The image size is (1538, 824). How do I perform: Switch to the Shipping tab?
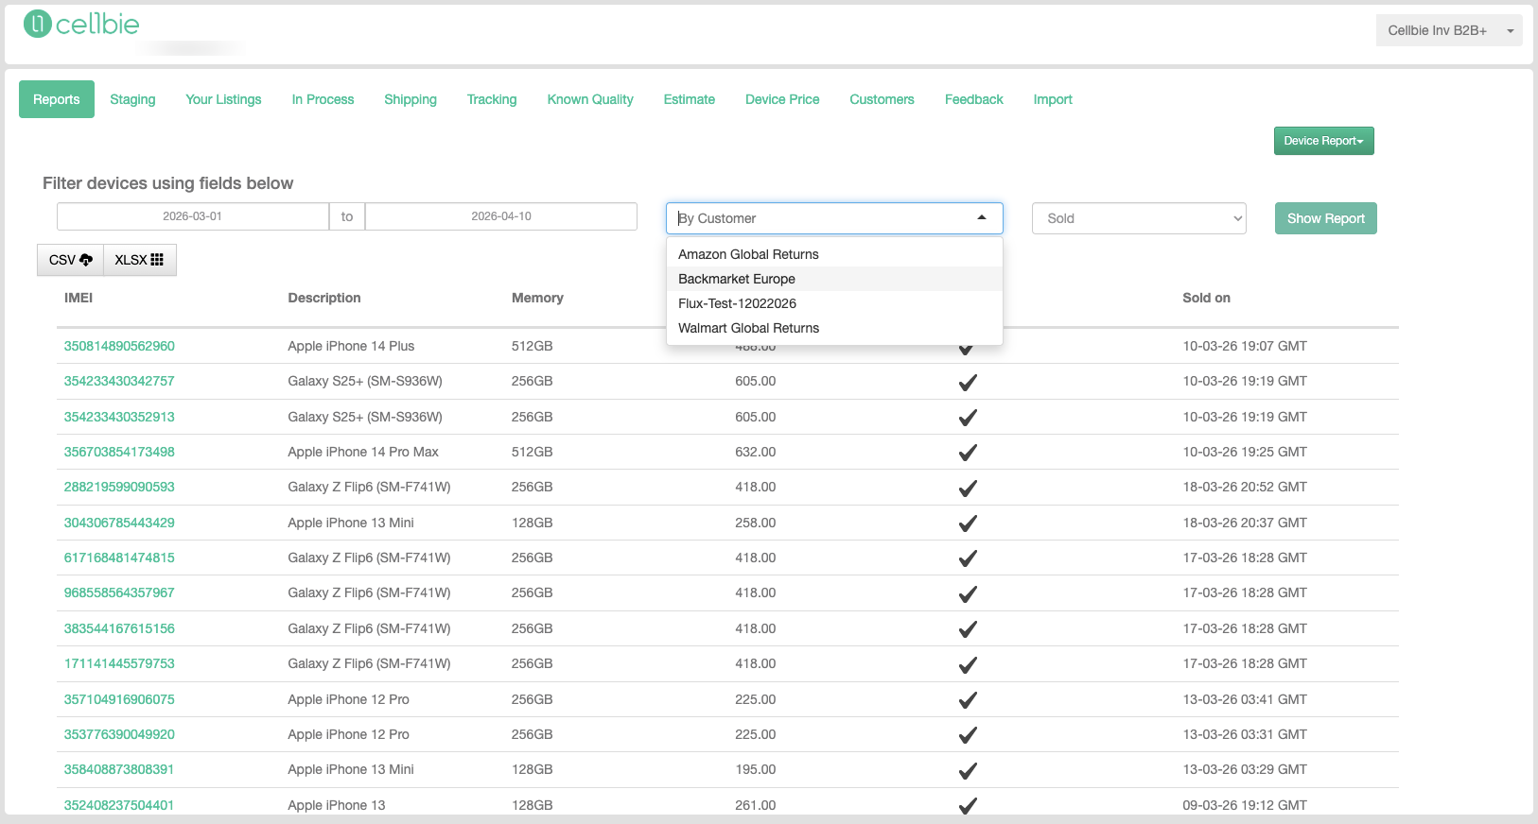(411, 99)
